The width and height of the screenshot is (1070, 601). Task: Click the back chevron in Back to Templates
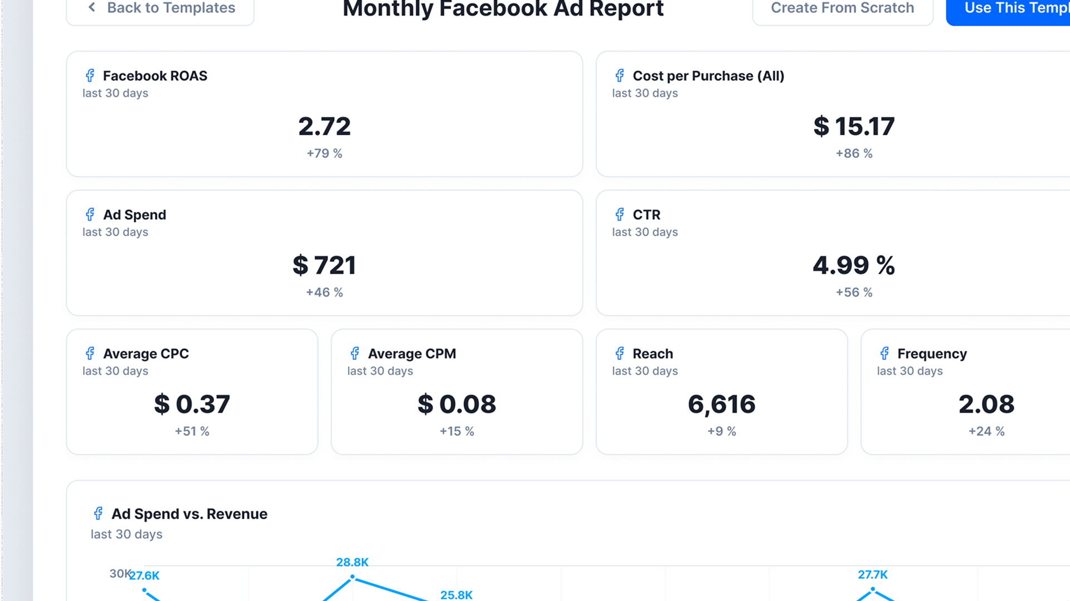tap(92, 7)
